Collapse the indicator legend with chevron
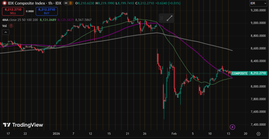 coord(6,32)
